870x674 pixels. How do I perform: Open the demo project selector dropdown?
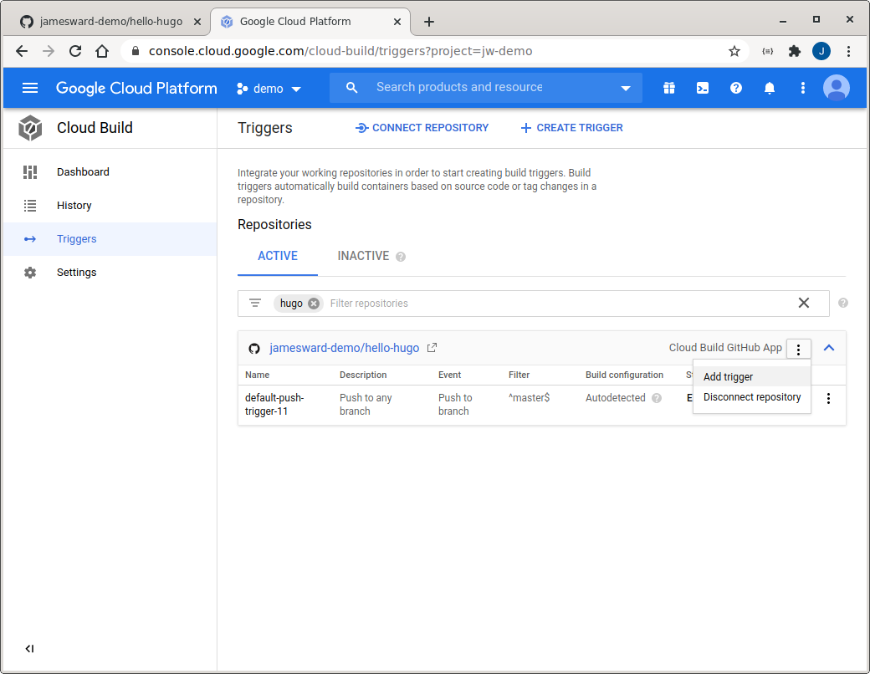pyautogui.click(x=269, y=89)
